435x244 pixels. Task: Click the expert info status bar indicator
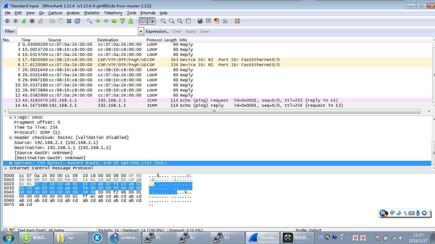(5, 230)
